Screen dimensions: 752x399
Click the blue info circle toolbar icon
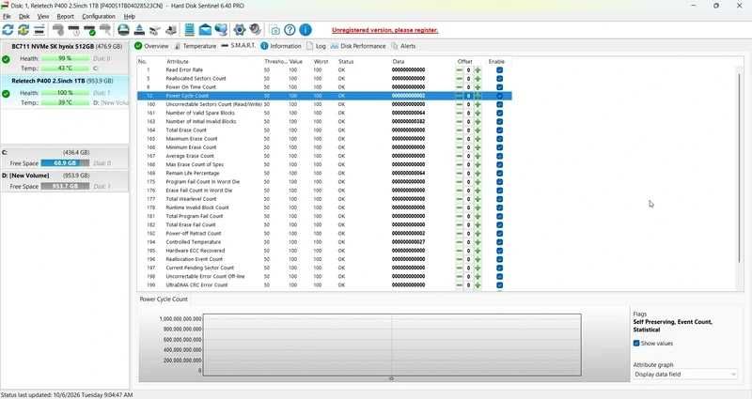click(305, 30)
